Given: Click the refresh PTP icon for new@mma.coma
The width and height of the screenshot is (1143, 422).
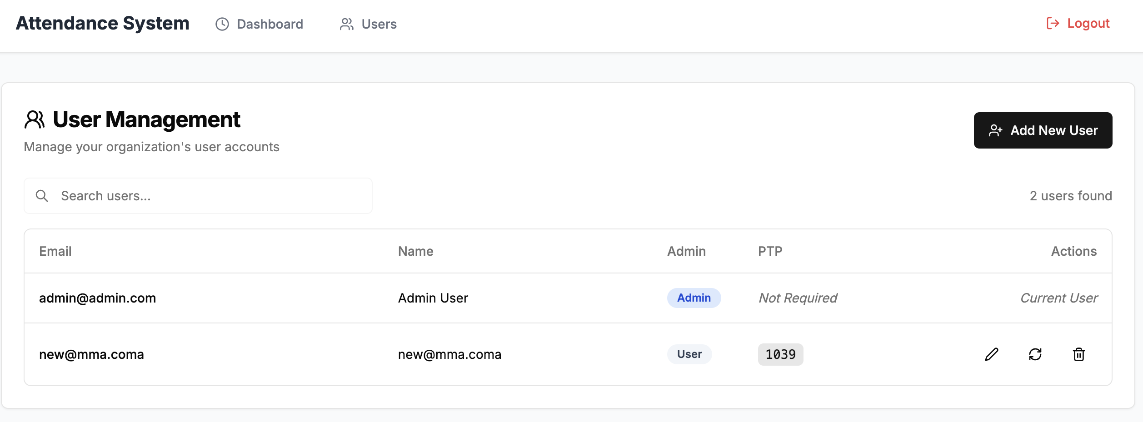Looking at the screenshot, I should (x=1035, y=354).
